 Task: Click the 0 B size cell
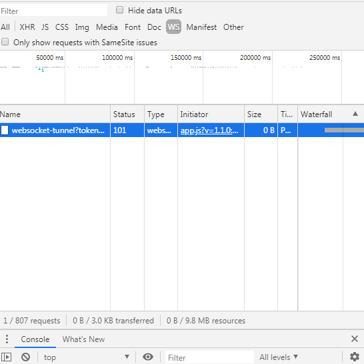[x=261, y=130]
